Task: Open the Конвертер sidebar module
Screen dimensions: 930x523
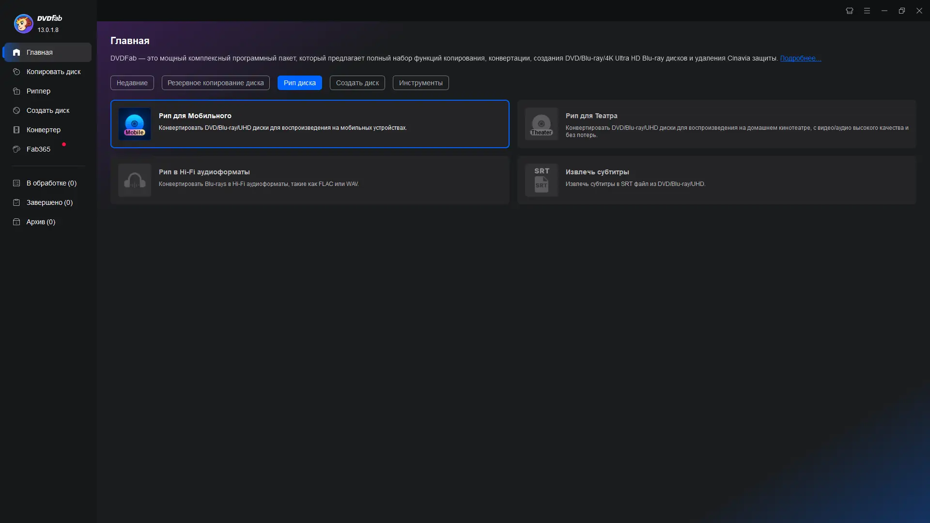Action: pyautogui.click(x=43, y=130)
